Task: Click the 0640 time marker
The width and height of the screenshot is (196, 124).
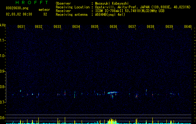Action: click(188, 27)
